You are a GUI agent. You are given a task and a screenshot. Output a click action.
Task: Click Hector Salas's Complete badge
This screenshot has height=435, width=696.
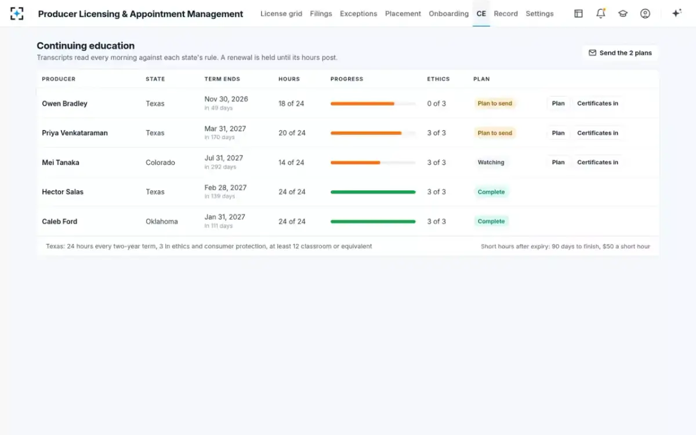[491, 192]
